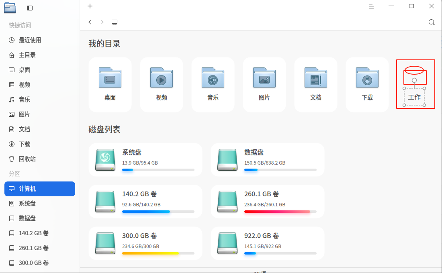
Task: Click yellow usage bar of 300.0 GB 卷
Action: [x=158, y=253]
